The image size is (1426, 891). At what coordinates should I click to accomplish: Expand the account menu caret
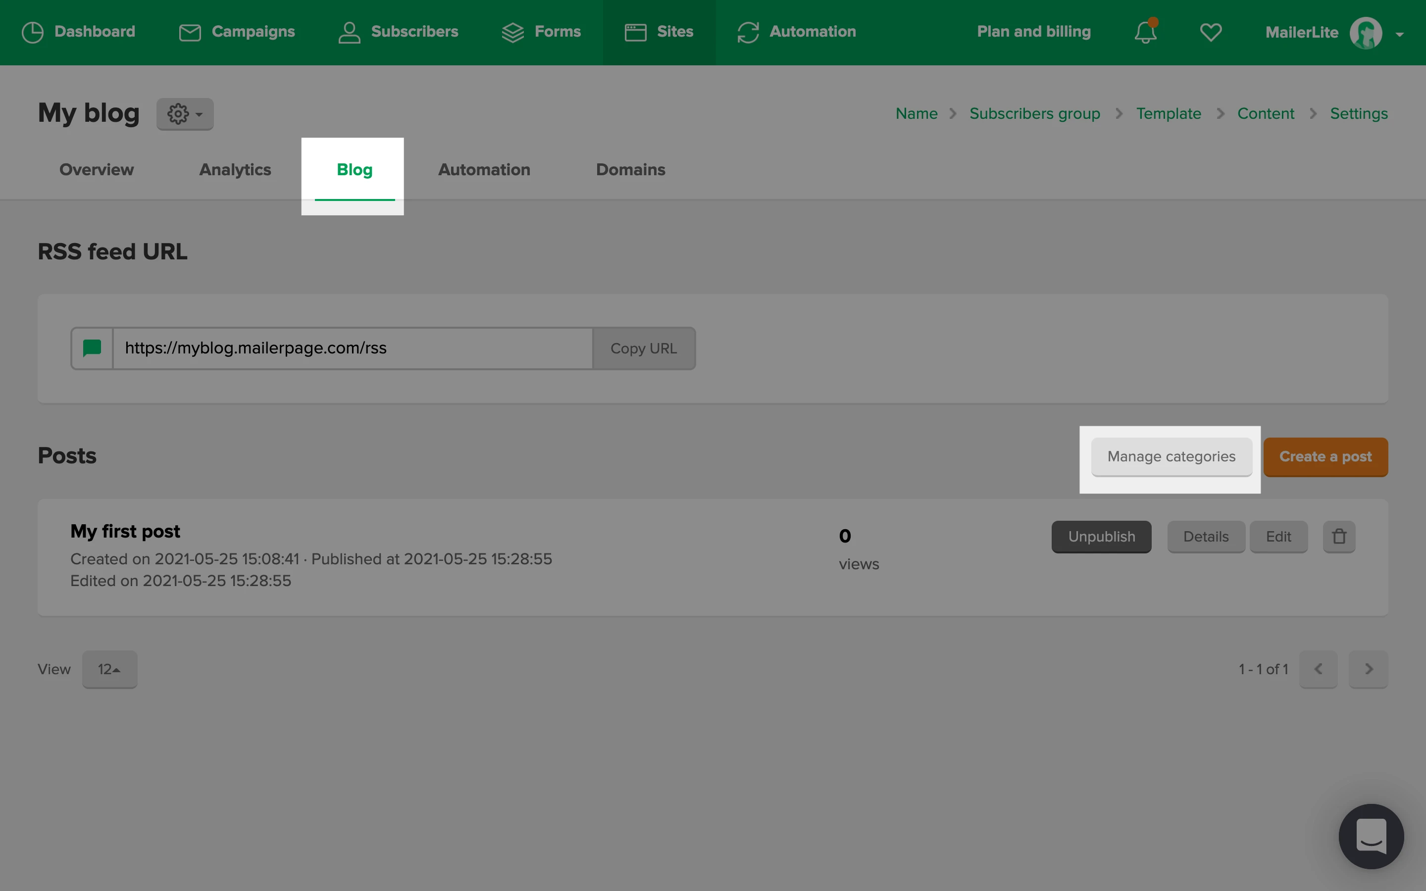tap(1399, 34)
